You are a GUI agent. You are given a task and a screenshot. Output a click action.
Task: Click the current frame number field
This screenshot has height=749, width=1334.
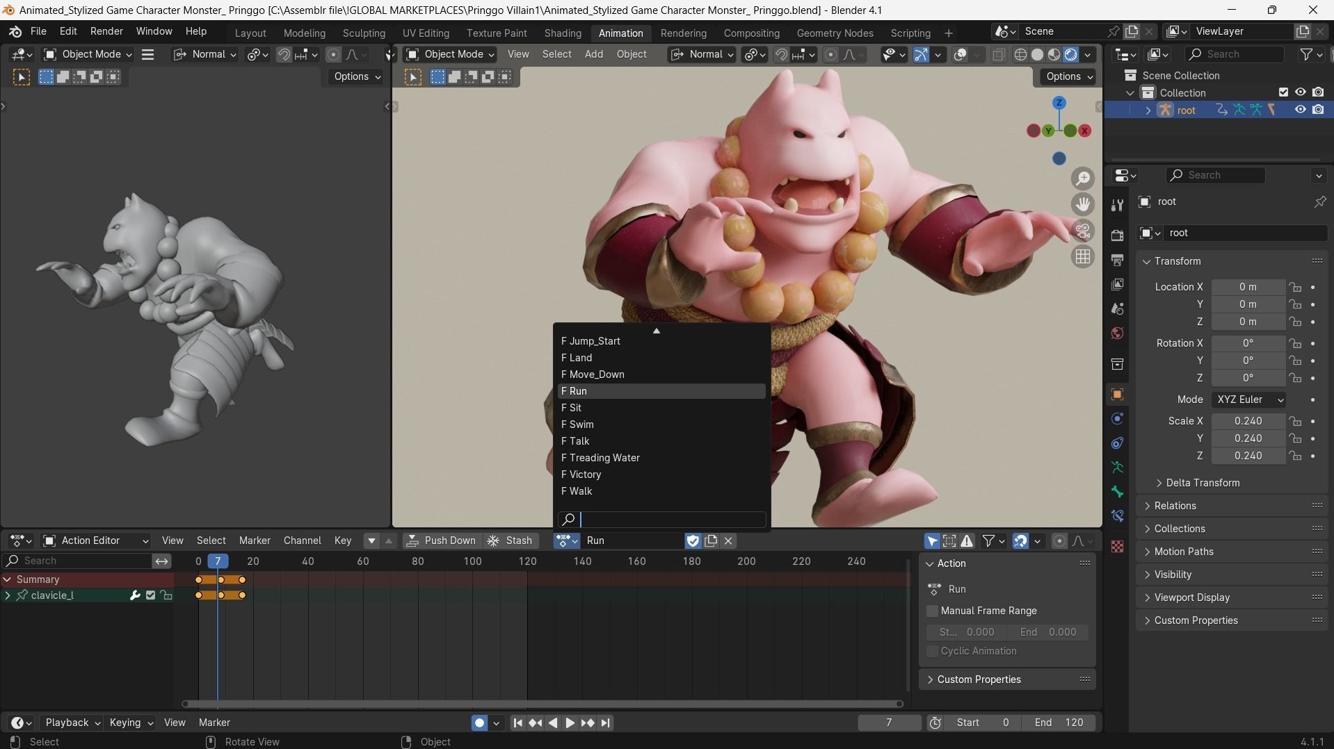[x=889, y=723]
